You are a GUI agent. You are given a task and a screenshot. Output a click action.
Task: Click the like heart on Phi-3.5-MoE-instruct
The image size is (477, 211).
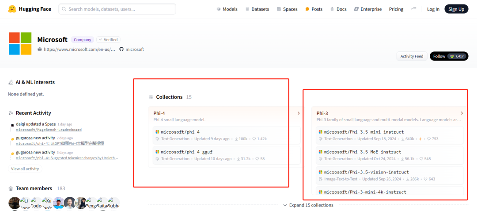tap(421, 159)
